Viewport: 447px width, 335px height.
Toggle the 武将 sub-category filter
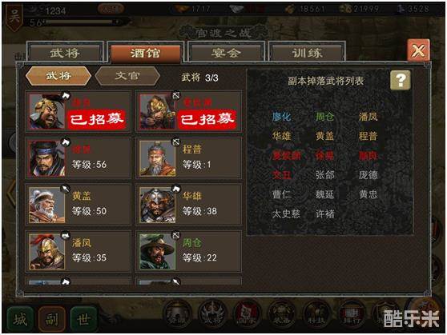tap(58, 76)
